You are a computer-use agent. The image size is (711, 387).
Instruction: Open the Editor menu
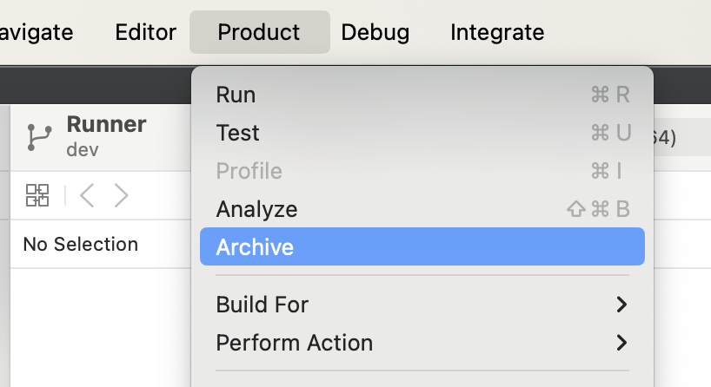tap(145, 32)
